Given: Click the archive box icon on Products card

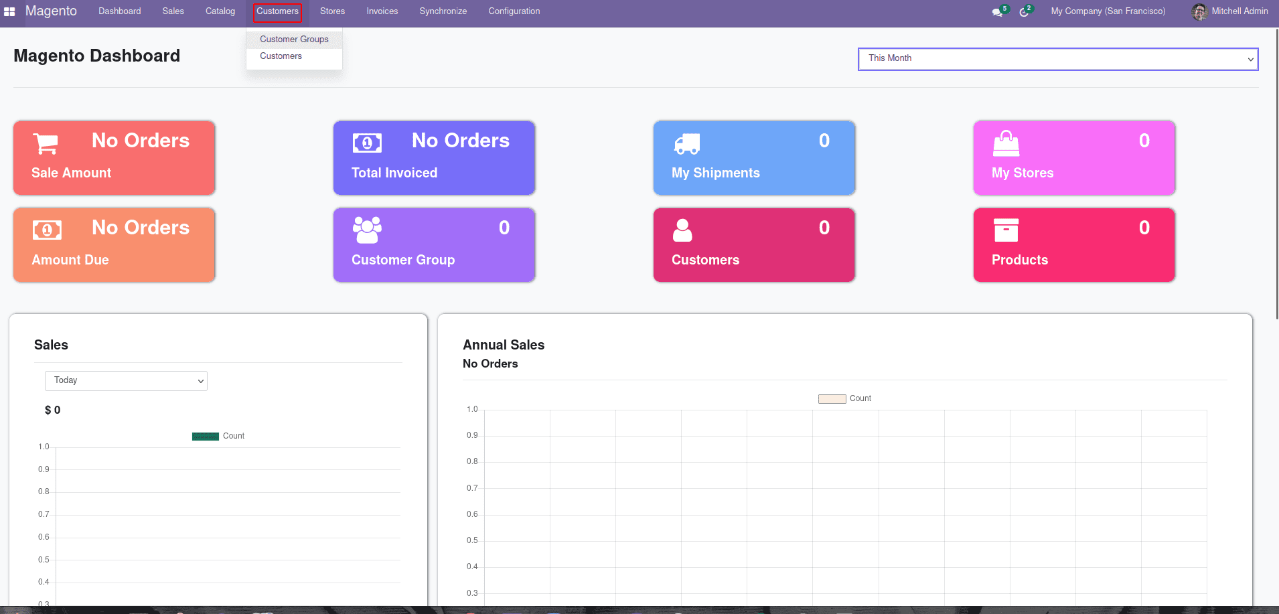Looking at the screenshot, I should tap(1006, 230).
